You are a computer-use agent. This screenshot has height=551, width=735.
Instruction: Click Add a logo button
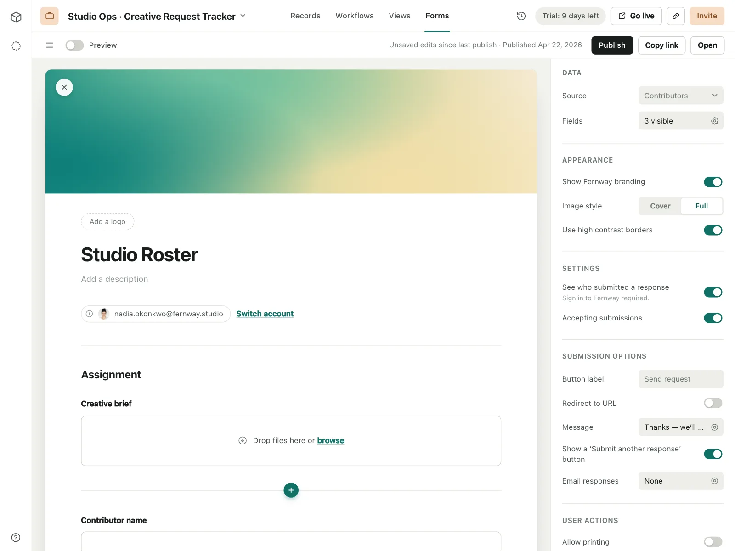click(x=107, y=222)
